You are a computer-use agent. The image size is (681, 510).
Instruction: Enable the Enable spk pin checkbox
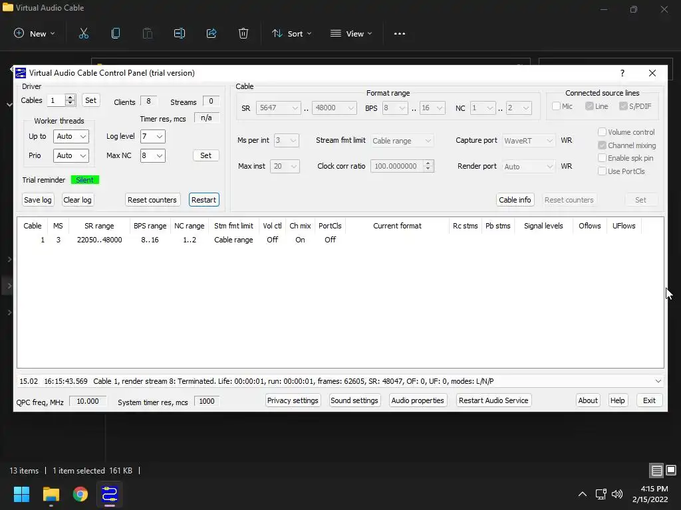click(x=602, y=158)
